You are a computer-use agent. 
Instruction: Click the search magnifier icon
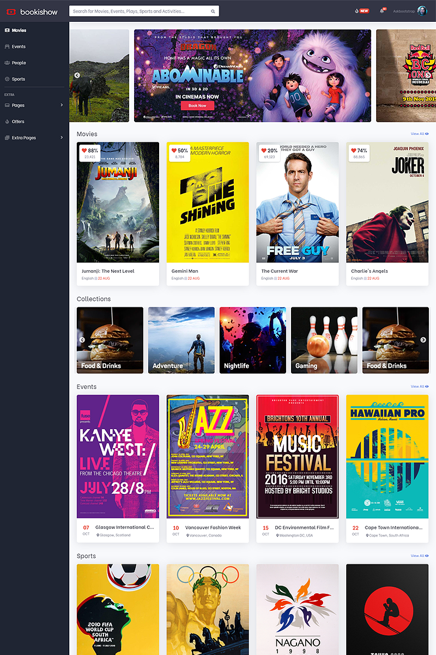pyautogui.click(x=213, y=11)
